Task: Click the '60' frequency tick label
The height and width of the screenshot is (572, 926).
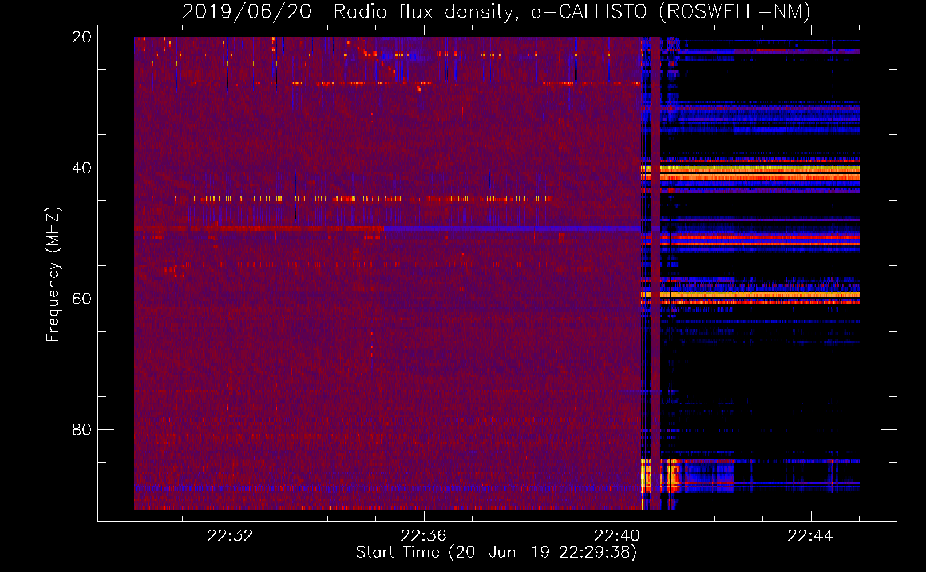Action: [82, 299]
